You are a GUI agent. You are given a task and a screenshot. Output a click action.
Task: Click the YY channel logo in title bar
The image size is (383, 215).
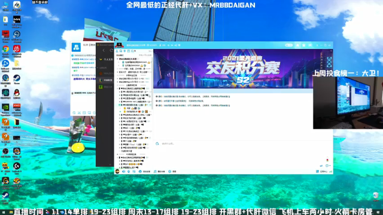point(119,45)
